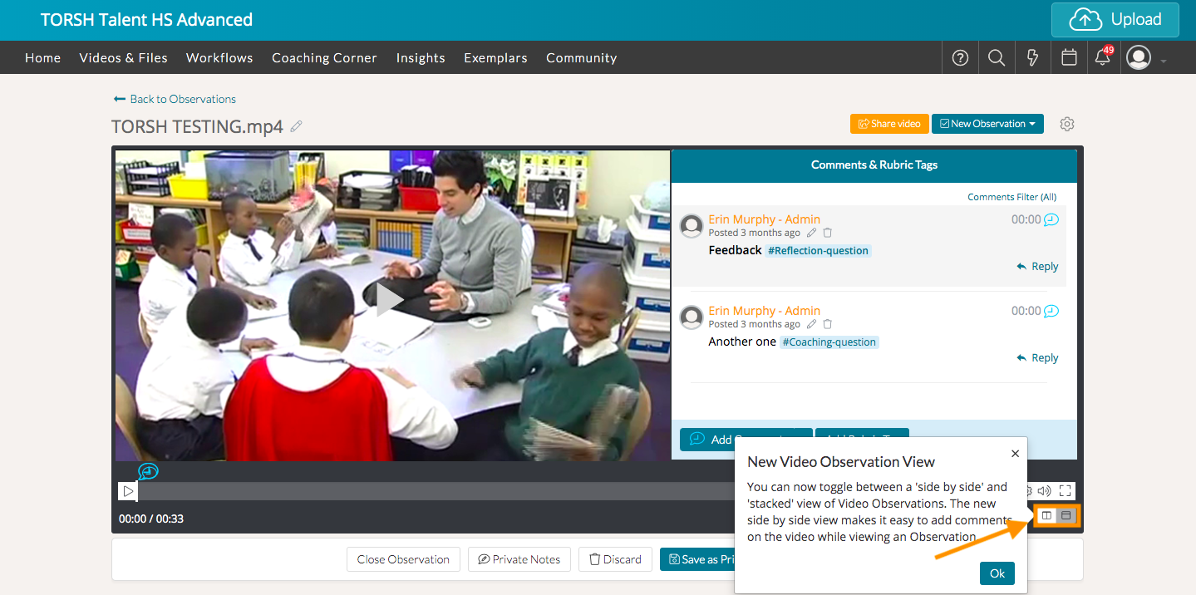Open the calendar icon in navbar
This screenshot has height=595, width=1196.
tap(1069, 58)
